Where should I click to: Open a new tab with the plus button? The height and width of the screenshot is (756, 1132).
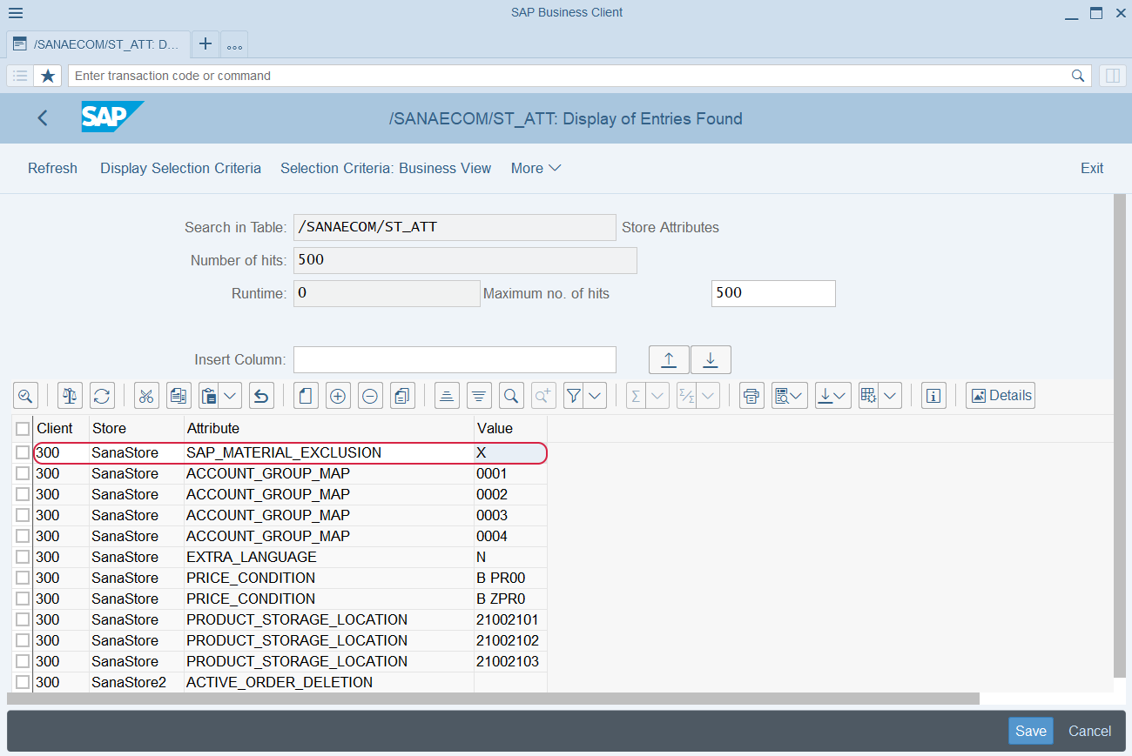[206, 43]
